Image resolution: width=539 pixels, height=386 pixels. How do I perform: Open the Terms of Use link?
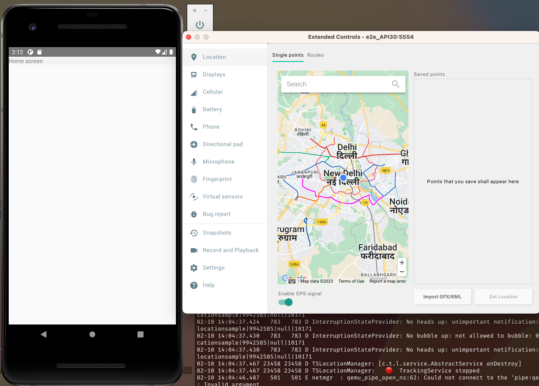(351, 281)
